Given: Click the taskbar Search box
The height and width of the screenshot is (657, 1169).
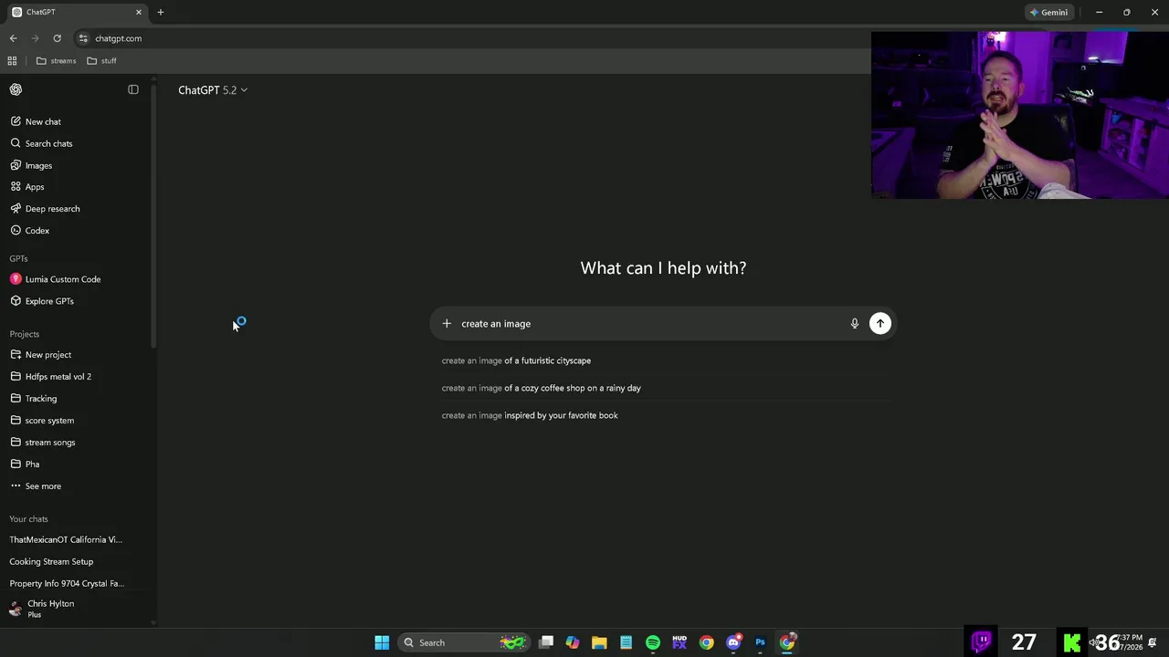Looking at the screenshot, I should tap(464, 642).
